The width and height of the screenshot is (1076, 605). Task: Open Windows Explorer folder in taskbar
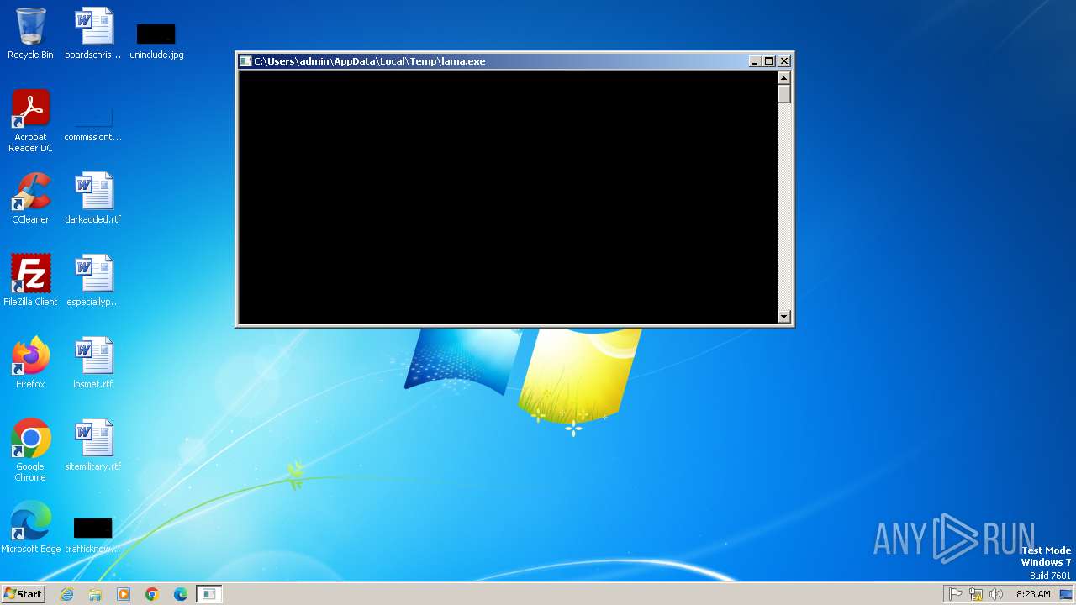[95, 594]
